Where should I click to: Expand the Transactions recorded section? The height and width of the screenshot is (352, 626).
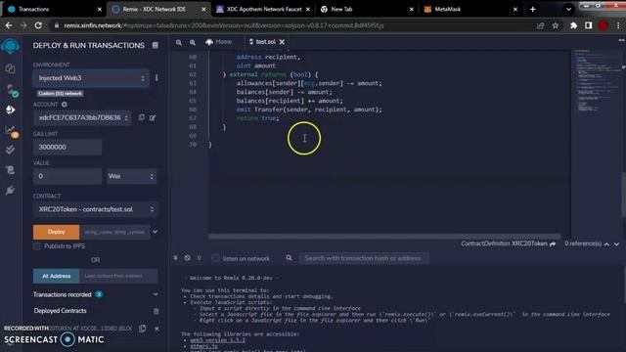click(x=156, y=294)
